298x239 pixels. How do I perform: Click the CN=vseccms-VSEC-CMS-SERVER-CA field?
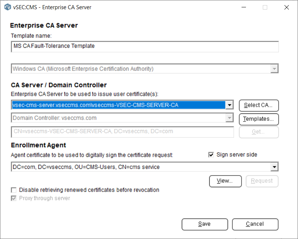121,132
